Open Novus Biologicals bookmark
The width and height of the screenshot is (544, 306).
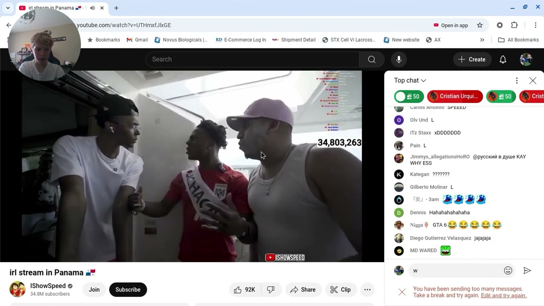[x=181, y=40]
